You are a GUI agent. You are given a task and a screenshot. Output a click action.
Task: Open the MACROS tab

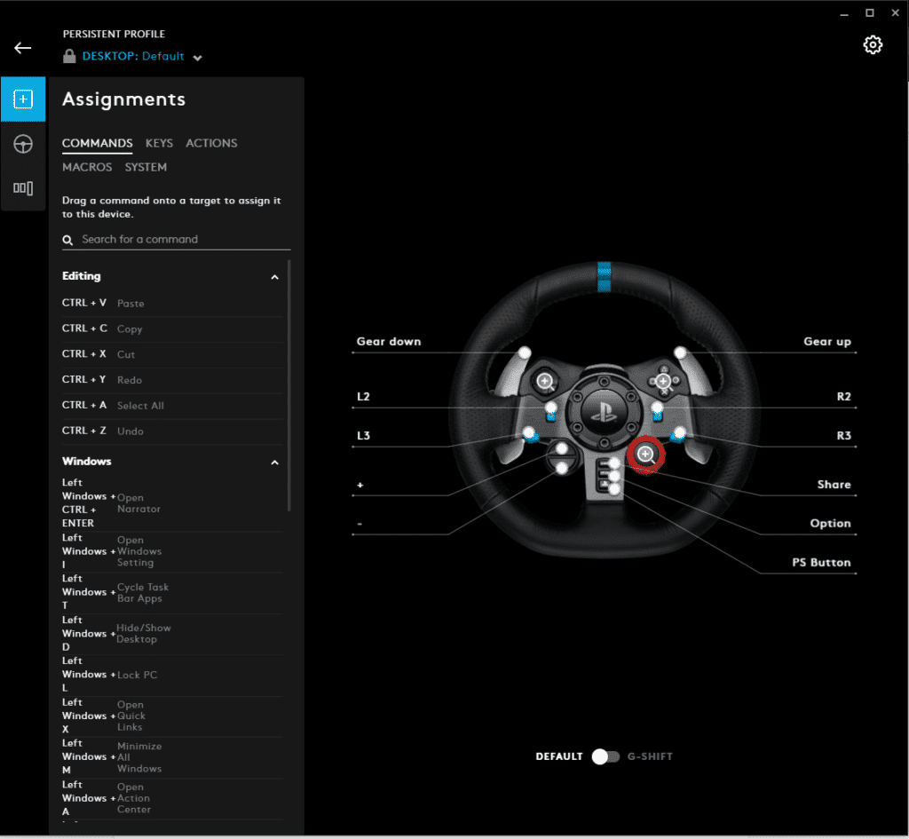pyautogui.click(x=87, y=167)
